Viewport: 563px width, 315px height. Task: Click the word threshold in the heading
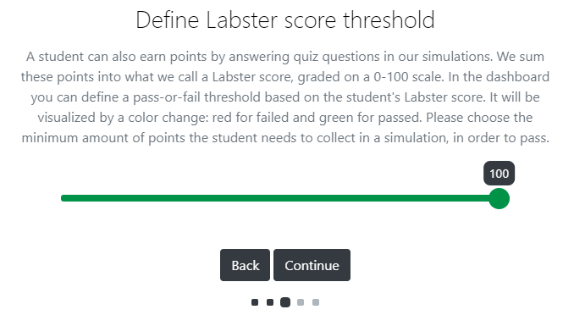pos(389,19)
